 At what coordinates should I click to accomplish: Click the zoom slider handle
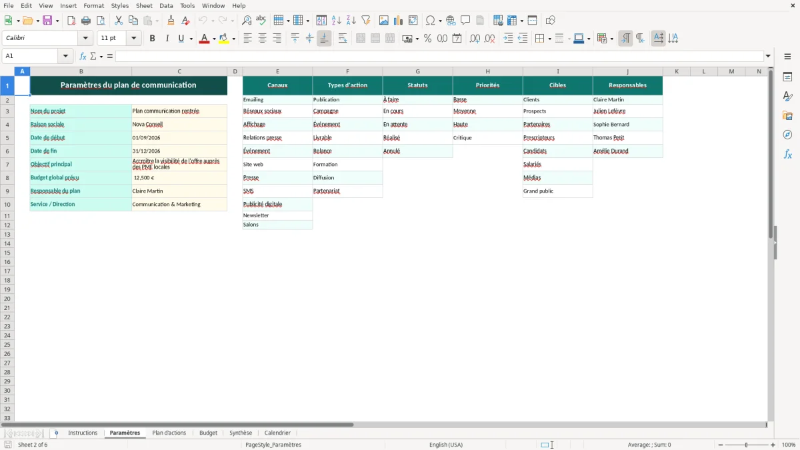pyautogui.click(x=746, y=445)
